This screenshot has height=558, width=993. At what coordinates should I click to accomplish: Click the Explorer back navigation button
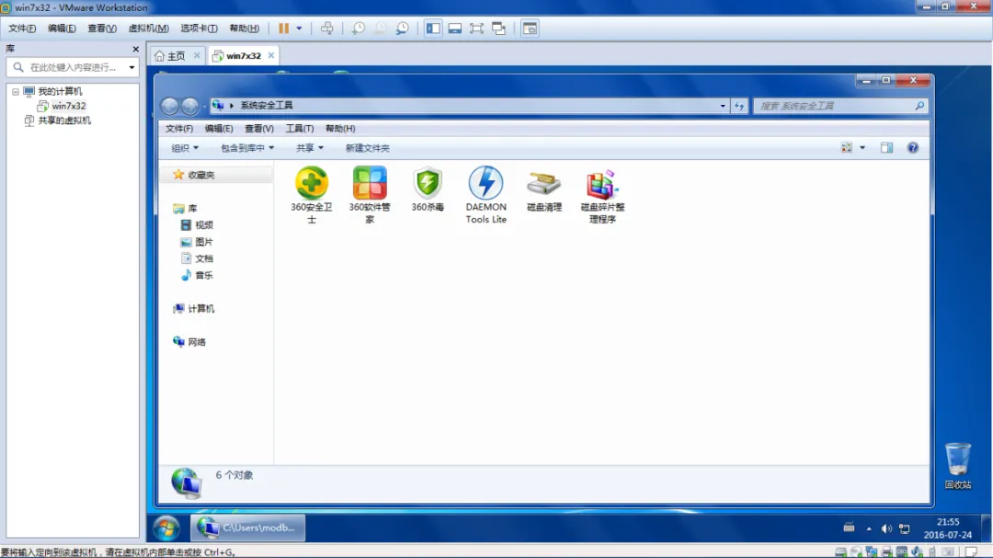[x=170, y=106]
